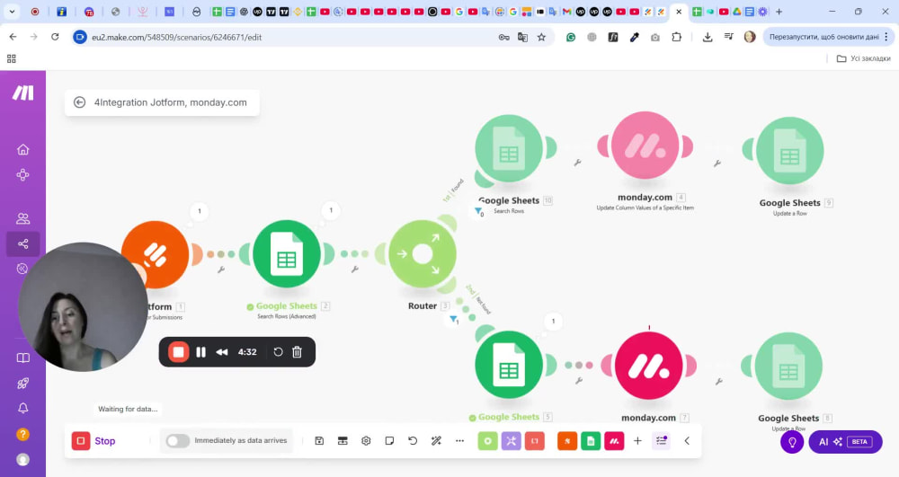Delete the recording with the trash icon
Screen dimensions: 899x477
pyautogui.click(x=297, y=352)
